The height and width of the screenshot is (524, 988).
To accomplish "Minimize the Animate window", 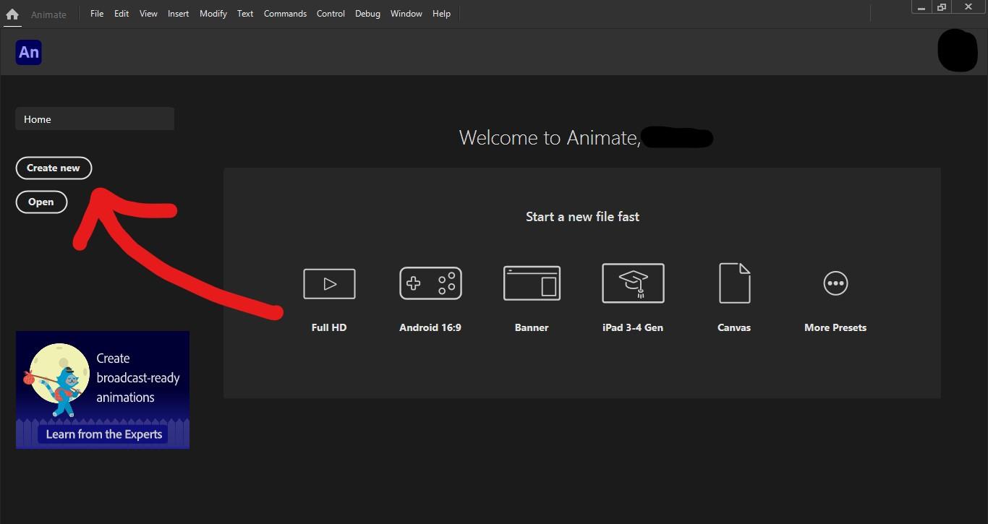I will point(921,7).
